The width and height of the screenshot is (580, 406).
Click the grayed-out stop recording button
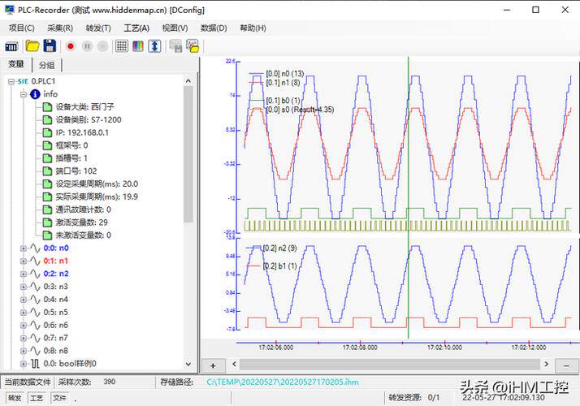click(103, 46)
